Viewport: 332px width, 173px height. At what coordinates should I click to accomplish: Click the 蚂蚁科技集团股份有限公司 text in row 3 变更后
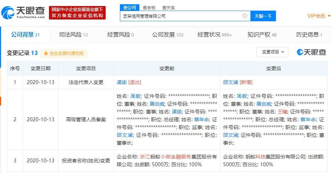[276, 157]
